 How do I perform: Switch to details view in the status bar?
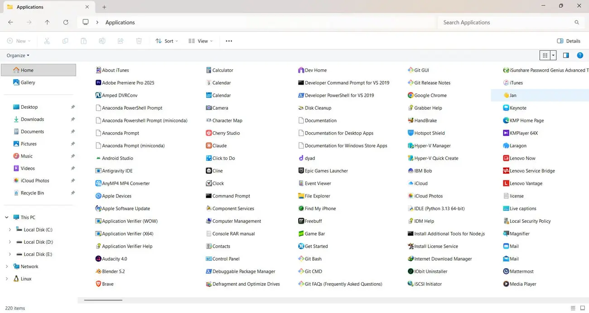click(573, 308)
